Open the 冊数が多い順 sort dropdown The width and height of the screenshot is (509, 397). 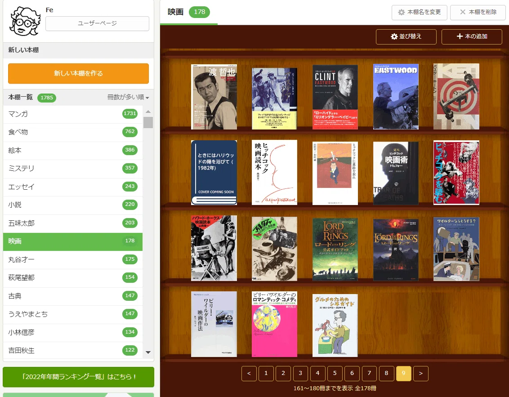pyautogui.click(x=128, y=98)
